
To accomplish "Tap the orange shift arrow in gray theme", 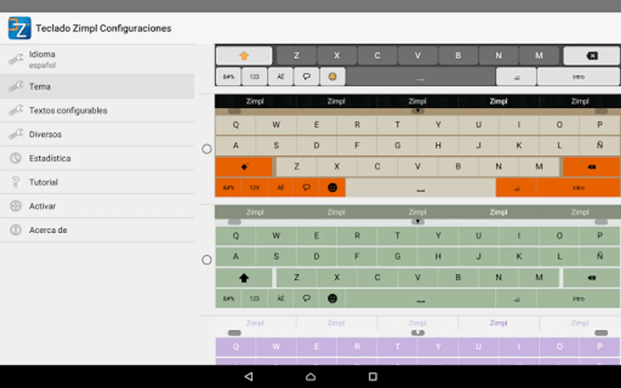I will [244, 56].
